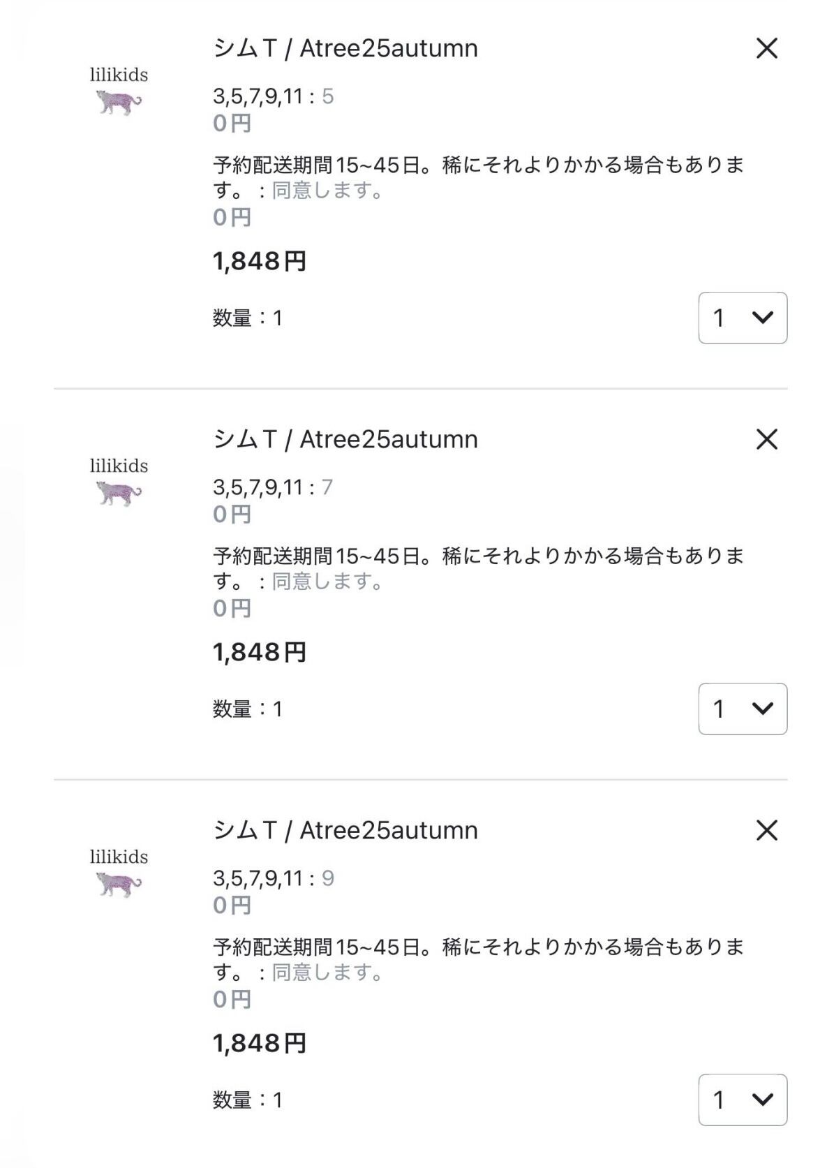
Task: Click lilikids logo thumbnail of size 7 item
Action: (x=119, y=482)
